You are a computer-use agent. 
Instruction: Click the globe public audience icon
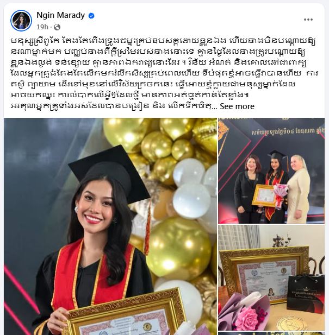tap(57, 27)
